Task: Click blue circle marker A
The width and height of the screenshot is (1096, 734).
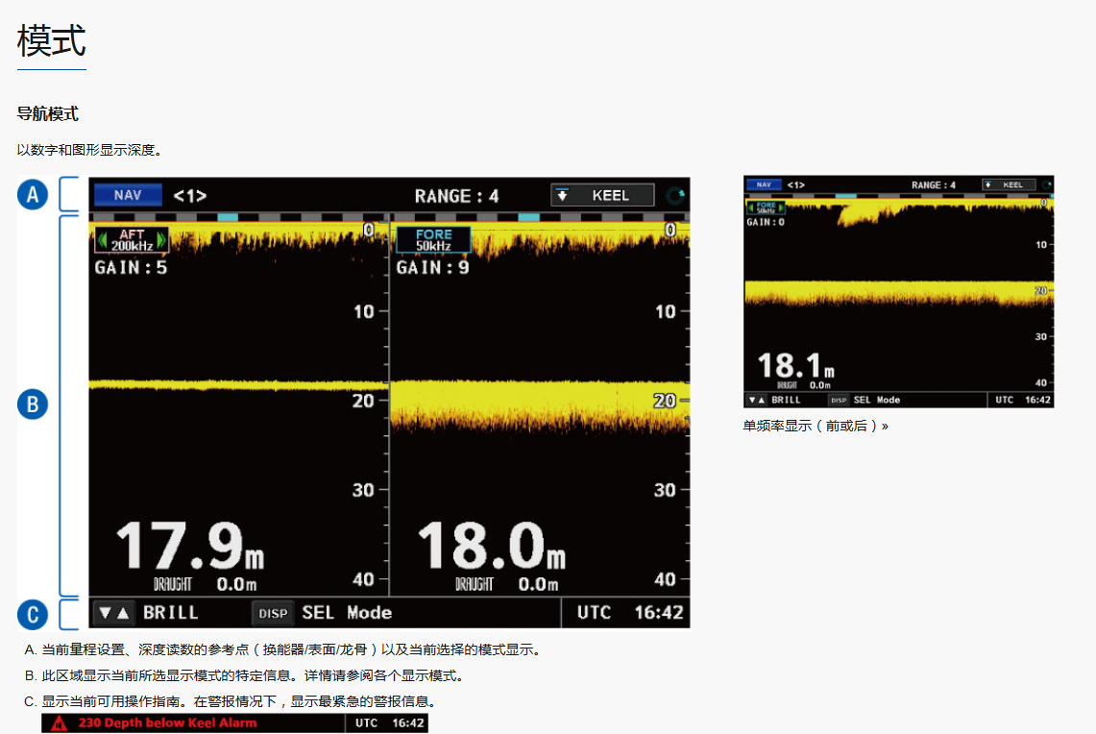Action: tap(33, 195)
